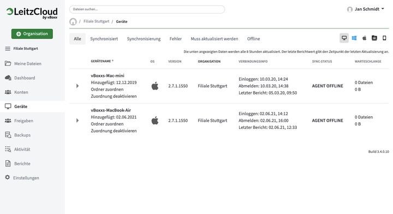Switch to the Synchronisiert tab
The image size is (393, 214).
click(x=104, y=39)
